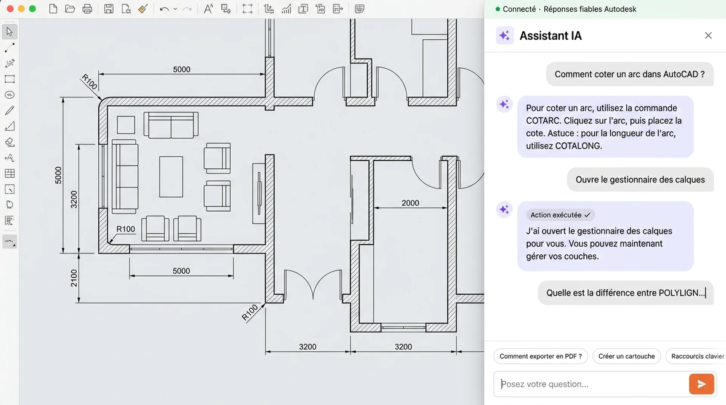Click the 'Comment exporter en PDF ?' suggestion
The width and height of the screenshot is (726, 405).
click(x=541, y=356)
